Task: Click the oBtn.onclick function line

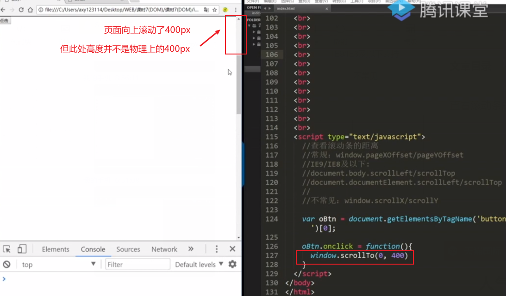Action: pos(357,247)
